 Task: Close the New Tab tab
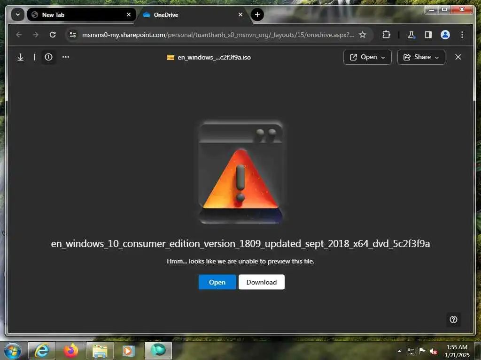click(x=129, y=15)
